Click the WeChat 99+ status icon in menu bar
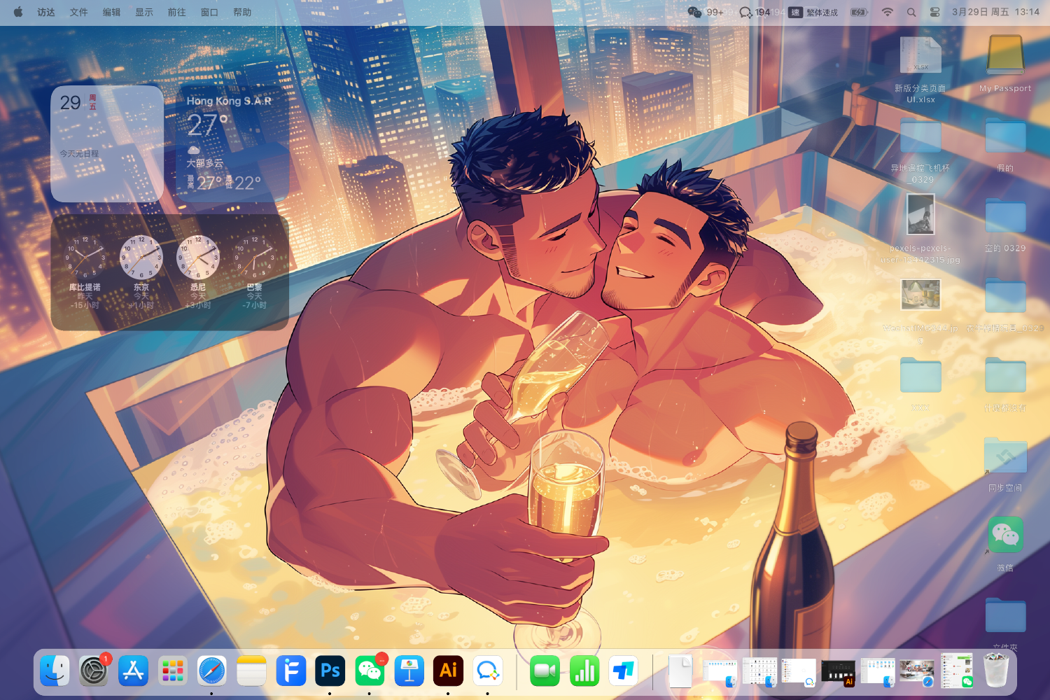Image resolution: width=1050 pixels, height=700 pixels. click(706, 13)
